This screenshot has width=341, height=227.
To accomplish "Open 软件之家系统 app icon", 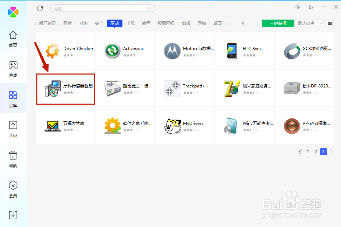I will coord(112,126).
